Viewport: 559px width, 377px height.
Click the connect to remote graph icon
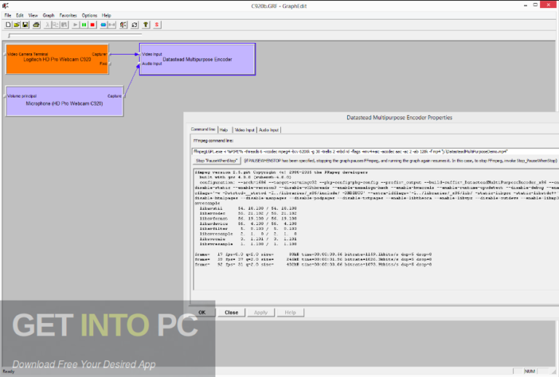pyautogui.click(x=123, y=25)
